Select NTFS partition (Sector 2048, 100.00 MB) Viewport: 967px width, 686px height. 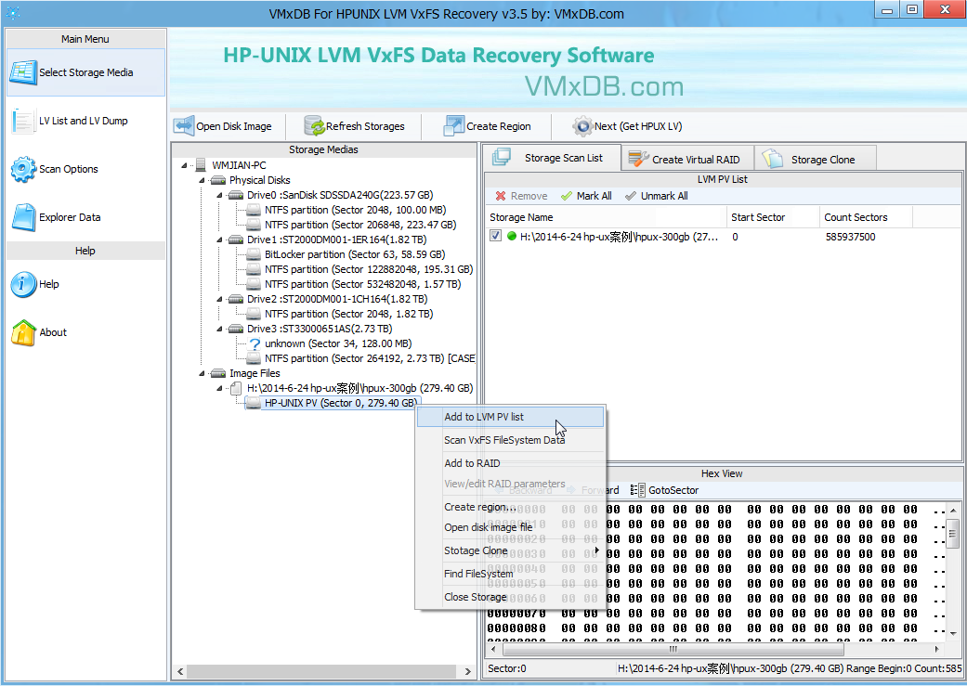[355, 210]
